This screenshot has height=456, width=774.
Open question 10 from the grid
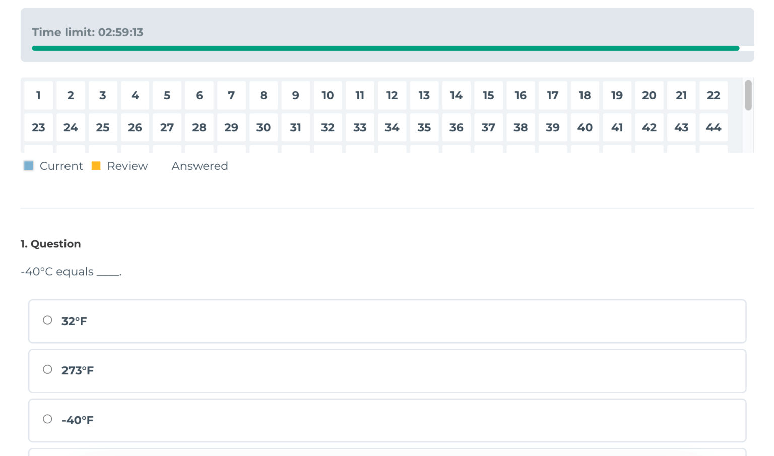(x=328, y=95)
